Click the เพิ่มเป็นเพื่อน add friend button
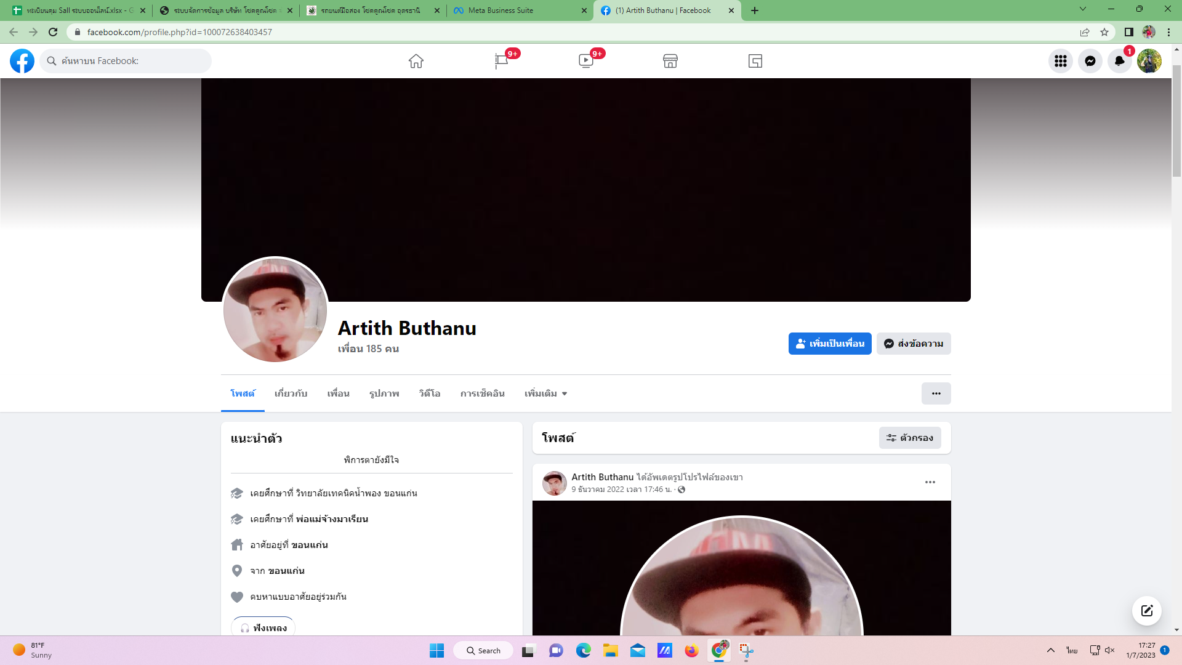 pyautogui.click(x=830, y=344)
